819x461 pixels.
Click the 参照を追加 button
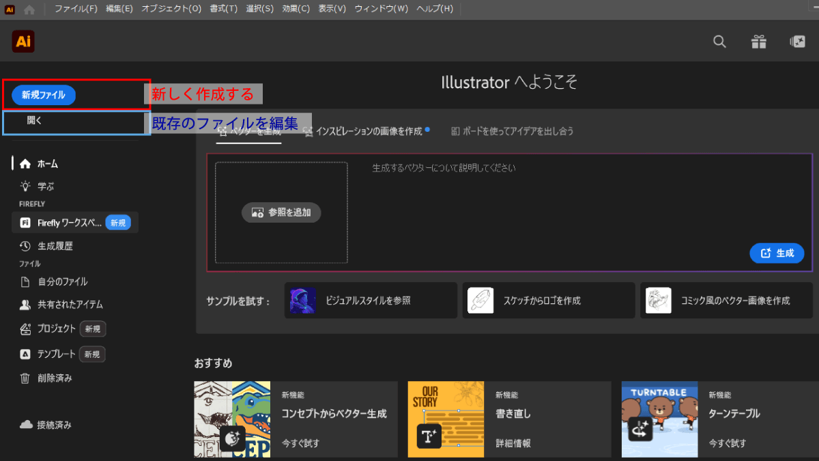point(281,212)
